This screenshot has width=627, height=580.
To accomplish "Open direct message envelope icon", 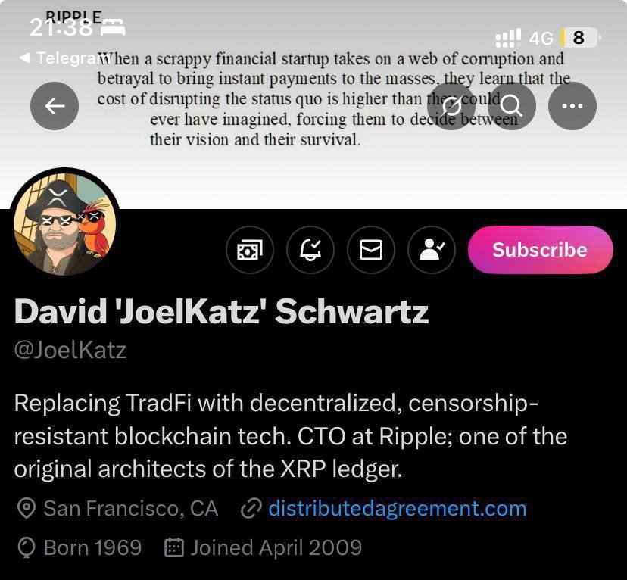I will 371,250.
